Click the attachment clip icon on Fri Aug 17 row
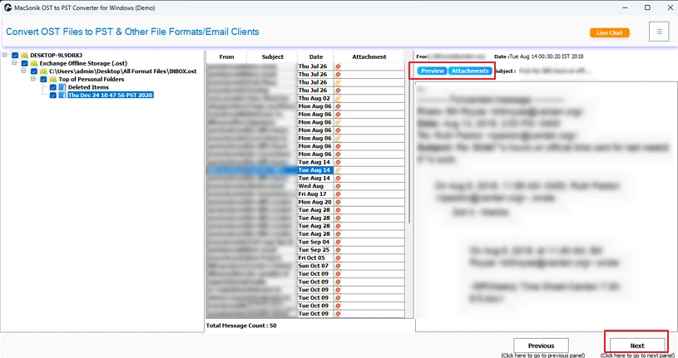 pos(338,194)
